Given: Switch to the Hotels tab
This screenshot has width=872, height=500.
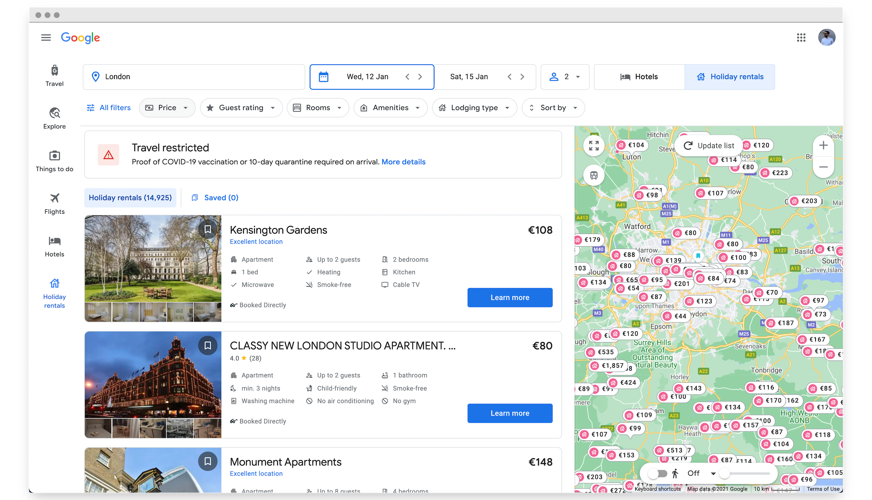Looking at the screenshot, I should [639, 77].
